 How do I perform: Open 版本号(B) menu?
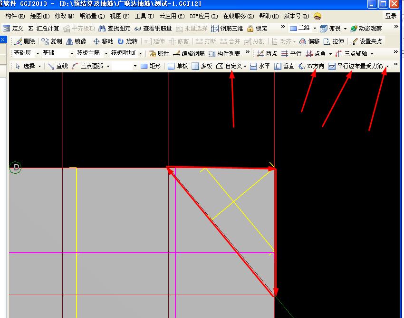pyautogui.click(x=297, y=16)
